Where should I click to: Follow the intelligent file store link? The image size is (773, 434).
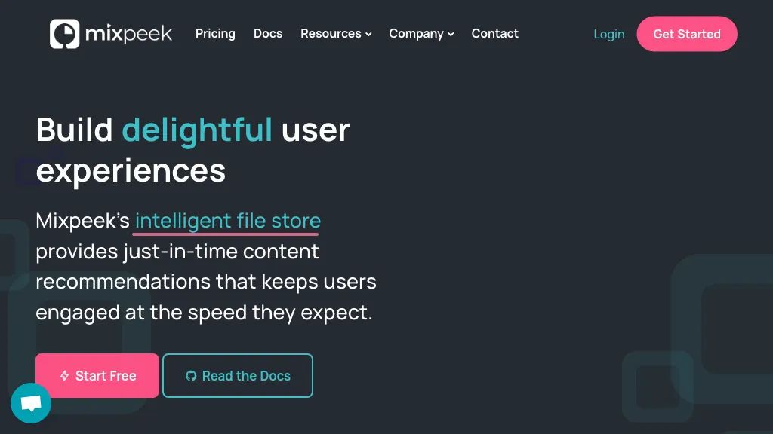pos(227,221)
